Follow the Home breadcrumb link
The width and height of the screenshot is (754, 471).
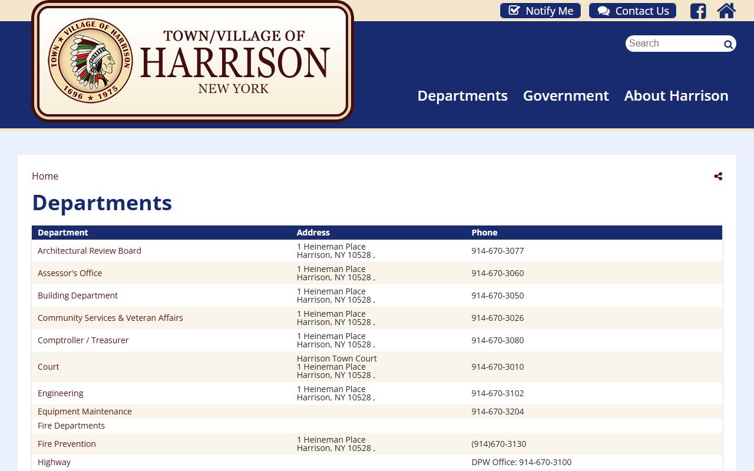45,176
